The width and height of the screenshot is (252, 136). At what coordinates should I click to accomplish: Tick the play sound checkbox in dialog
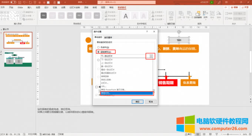pyautogui.click(x=96, y=87)
